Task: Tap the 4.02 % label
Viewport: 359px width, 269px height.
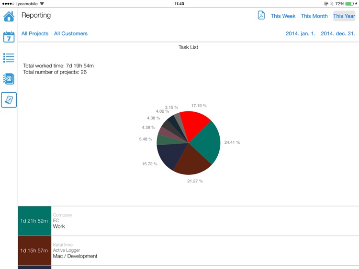Action: tap(162, 111)
